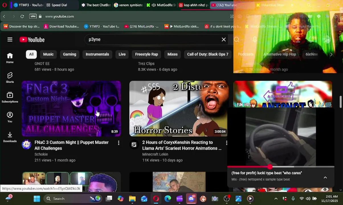
Task: Open the You page in sidebar
Action: tap(10, 117)
